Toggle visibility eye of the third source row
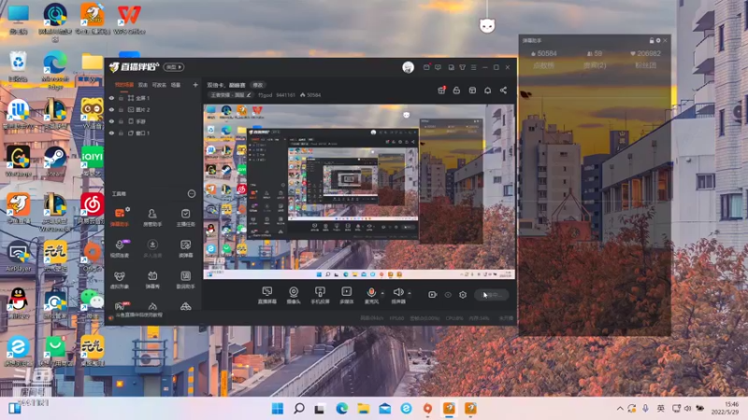The image size is (748, 420). tap(111, 121)
